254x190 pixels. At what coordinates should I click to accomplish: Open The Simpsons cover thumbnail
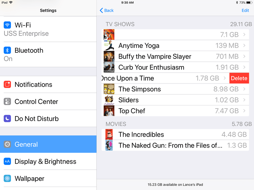tap(109, 89)
